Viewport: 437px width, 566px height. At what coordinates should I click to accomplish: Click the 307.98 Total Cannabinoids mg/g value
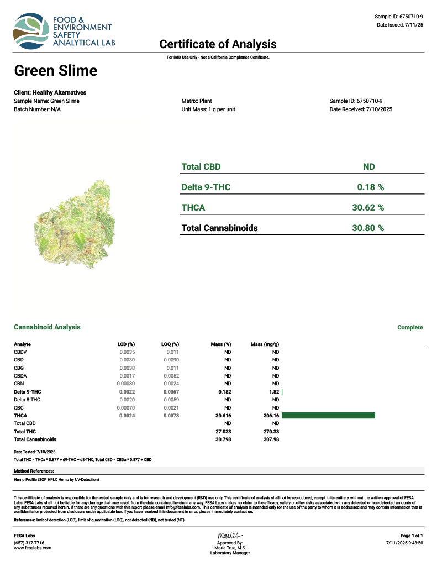coord(271,439)
